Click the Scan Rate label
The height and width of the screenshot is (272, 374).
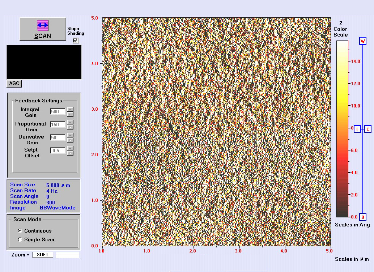coord(23,190)
